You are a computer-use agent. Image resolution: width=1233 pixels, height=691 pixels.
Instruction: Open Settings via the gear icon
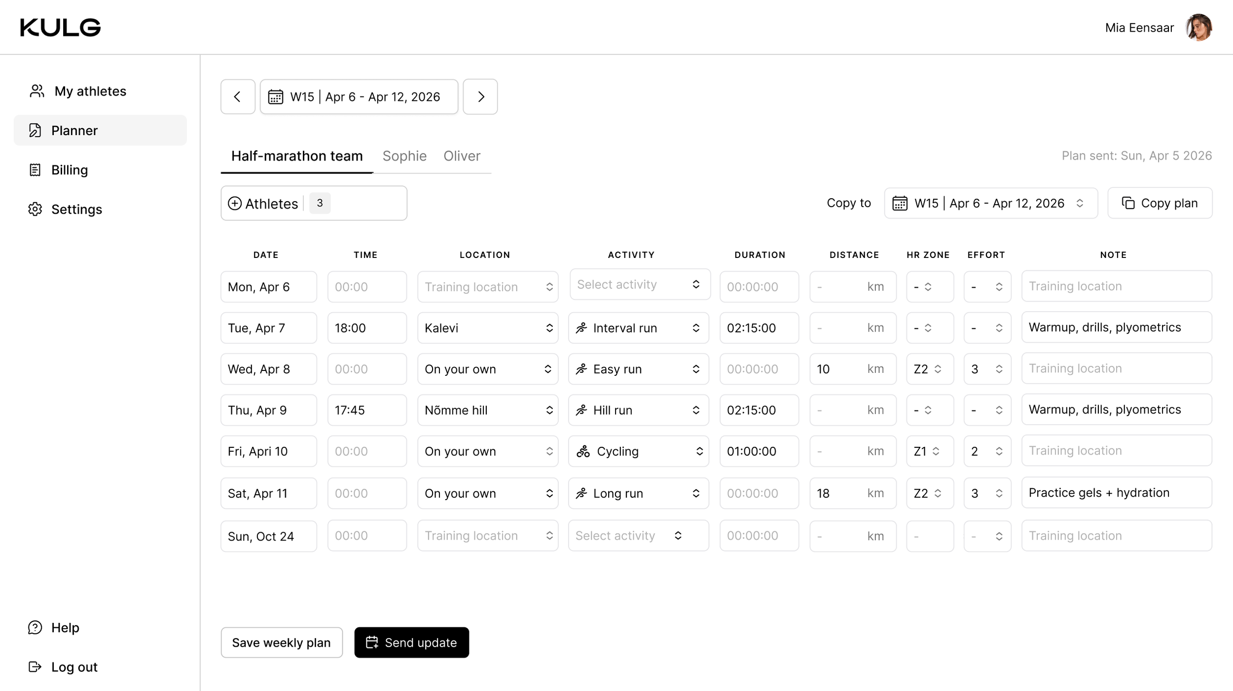[x=35, y=209]
